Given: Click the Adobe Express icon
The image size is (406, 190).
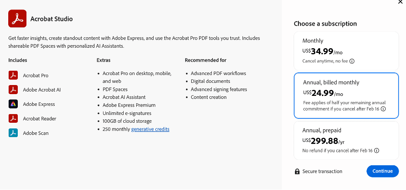Looking at the screenshot, I should tap(13, 104).
